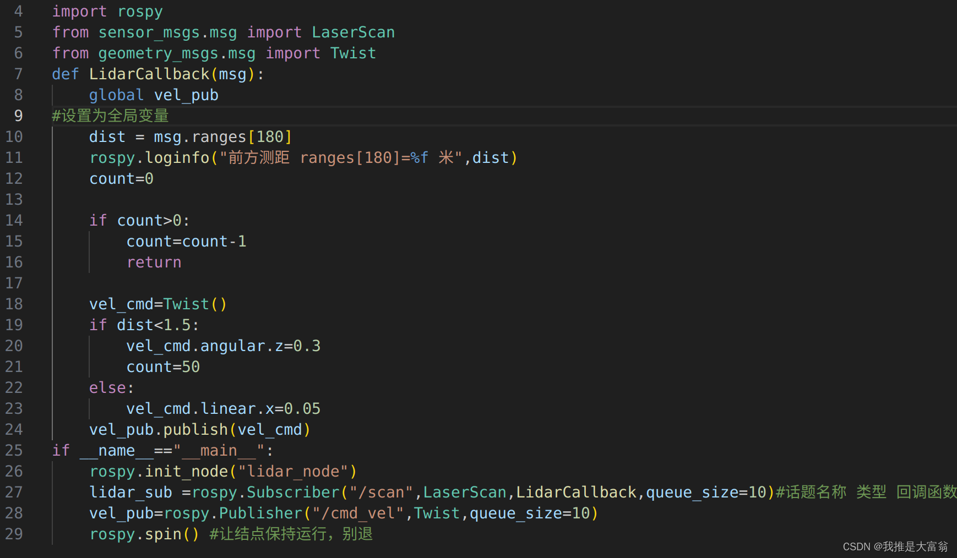Screen dimensions: 957x558
Task: Click 'if count>0:' statement
Action: click(x=140, y=221)
